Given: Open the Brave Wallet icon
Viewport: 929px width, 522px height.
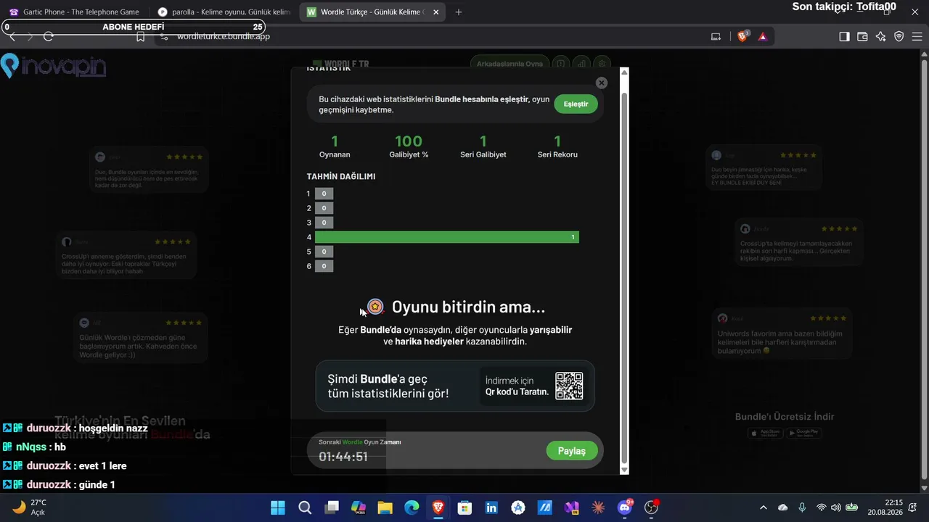Looking at the screenshot, I should (862, 36).
